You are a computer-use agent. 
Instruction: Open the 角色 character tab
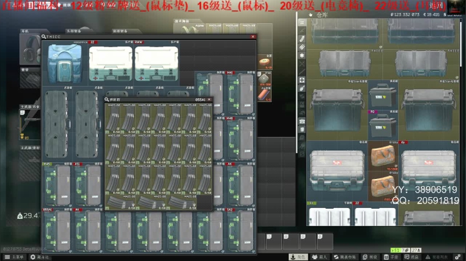pyautogui.click(x=298, y=257)
